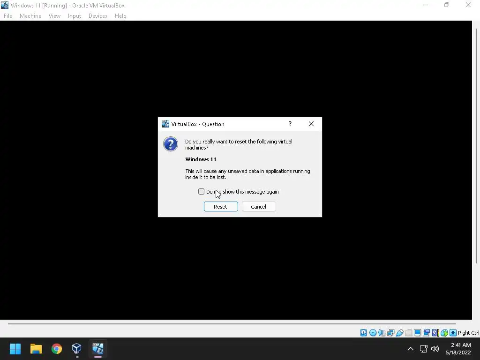Show hidden system tray icons
Image resolution: width=480 pixels, height=360 pixels.
411,349
